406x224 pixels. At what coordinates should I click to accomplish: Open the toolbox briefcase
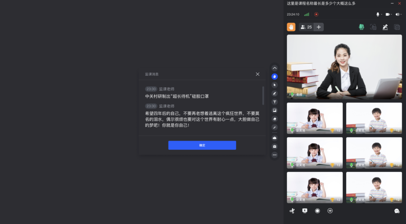[x=274, y=147]
